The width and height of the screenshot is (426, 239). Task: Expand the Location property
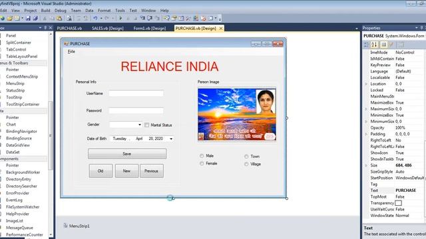(366, 84)
